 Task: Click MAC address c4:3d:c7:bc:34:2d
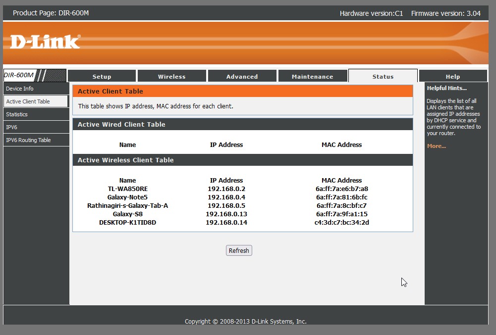click(341, 222)
